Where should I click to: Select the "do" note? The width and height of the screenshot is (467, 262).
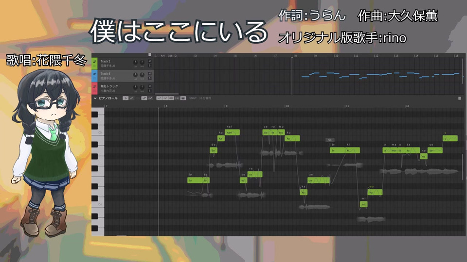[x=214, y=150]
